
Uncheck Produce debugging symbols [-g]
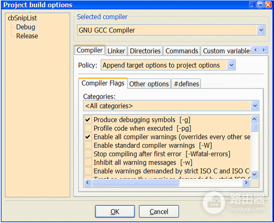[88, 120]
